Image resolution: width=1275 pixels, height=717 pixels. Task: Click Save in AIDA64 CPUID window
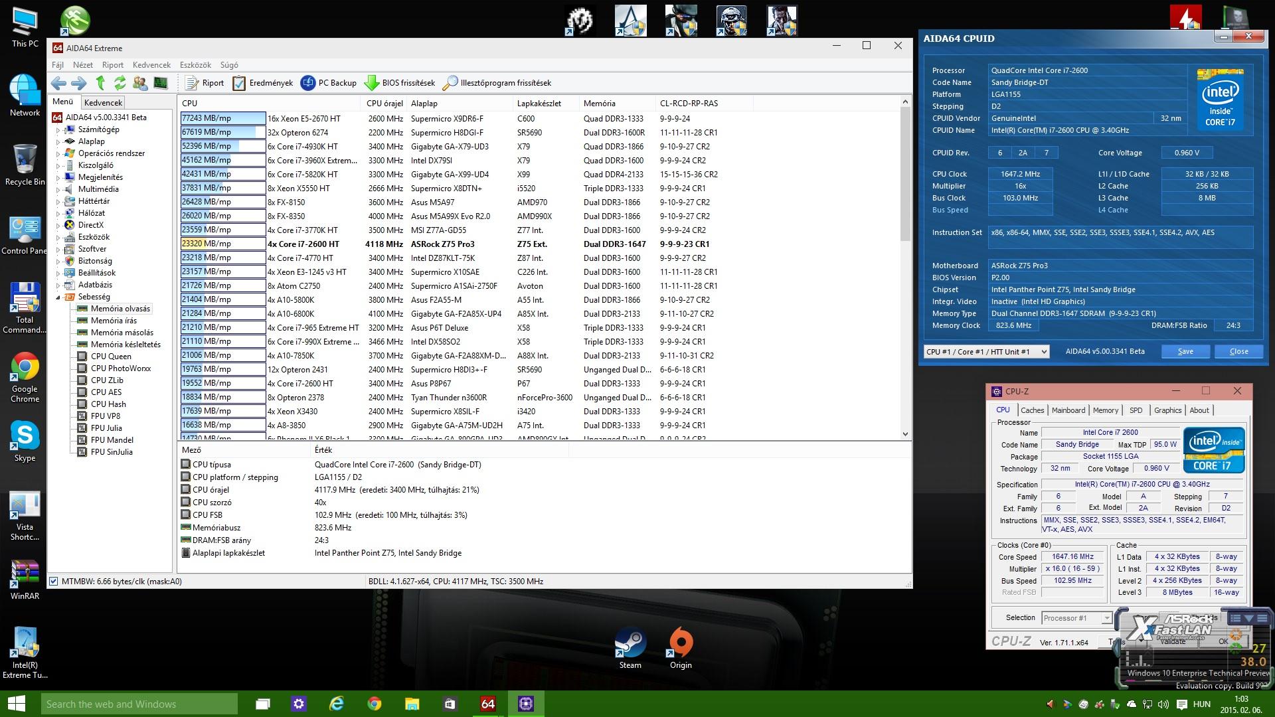click(1185, 352)
